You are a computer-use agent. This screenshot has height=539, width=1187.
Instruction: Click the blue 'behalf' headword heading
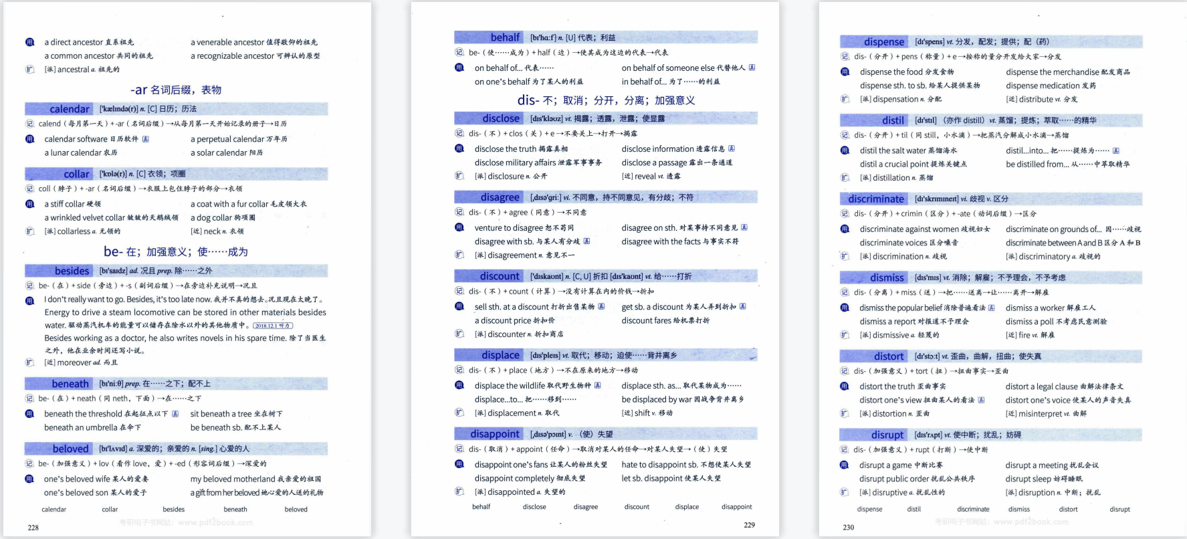(x=505, y=37)
